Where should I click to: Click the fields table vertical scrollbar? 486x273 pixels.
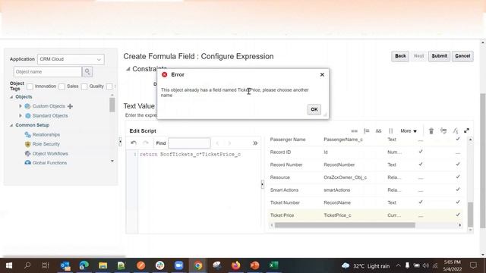pos(470,215)
